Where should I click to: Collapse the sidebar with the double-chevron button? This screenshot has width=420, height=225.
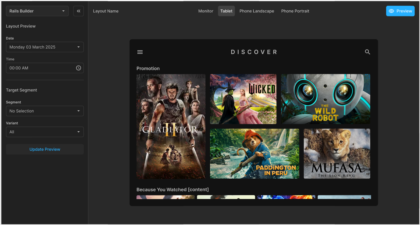79,11
